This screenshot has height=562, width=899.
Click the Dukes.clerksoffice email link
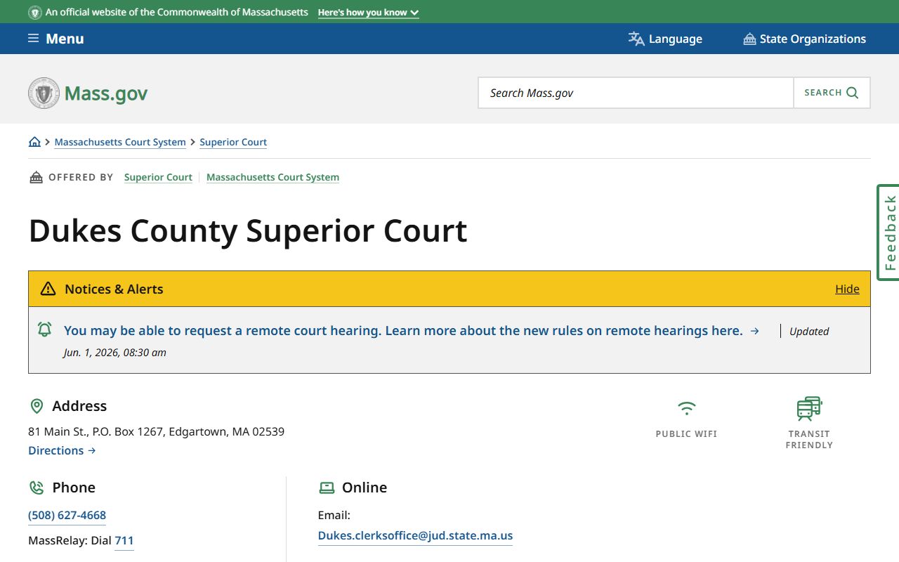click(415, 535)
